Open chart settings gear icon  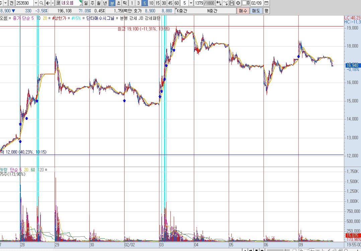pos(238,3)
